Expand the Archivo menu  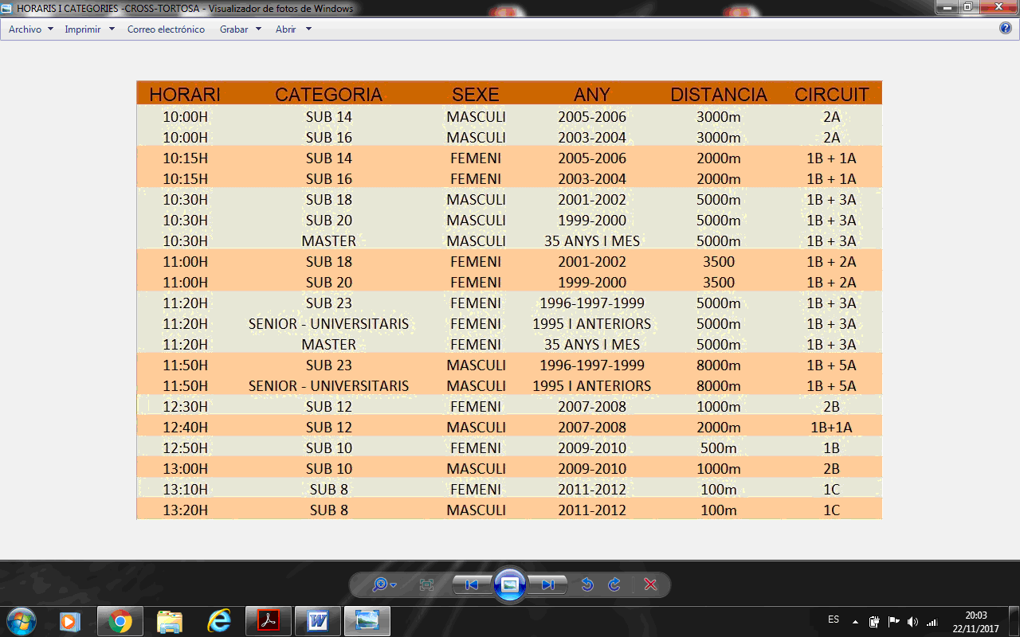(x=30, y=29)
